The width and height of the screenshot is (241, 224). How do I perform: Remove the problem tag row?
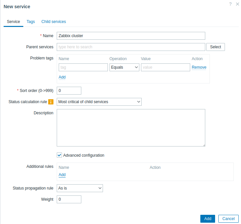[199, 67]
